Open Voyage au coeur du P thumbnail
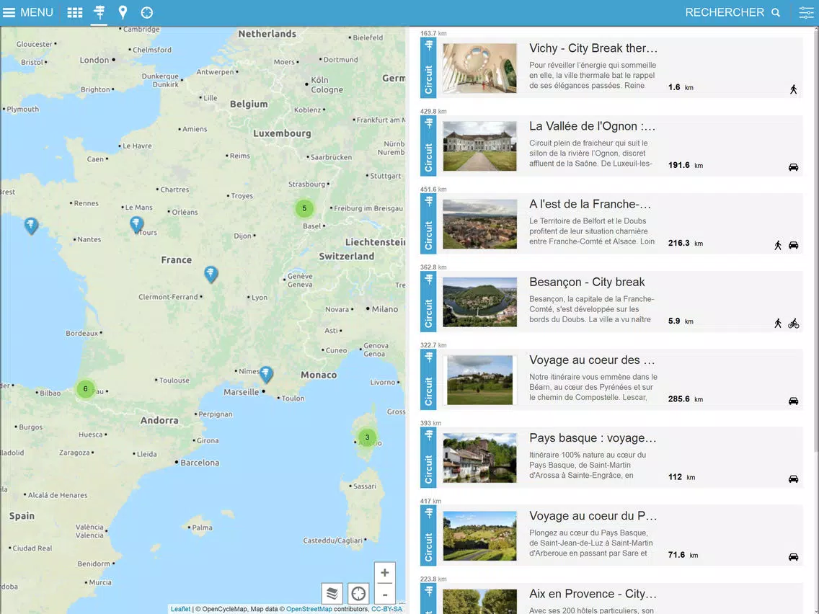 click(479, 535)
